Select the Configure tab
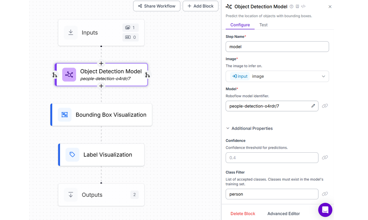 point(240,25)
